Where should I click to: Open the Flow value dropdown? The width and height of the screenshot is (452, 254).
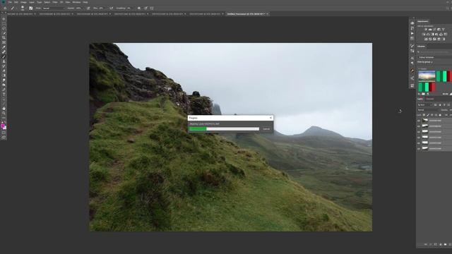tap(102, 8)
